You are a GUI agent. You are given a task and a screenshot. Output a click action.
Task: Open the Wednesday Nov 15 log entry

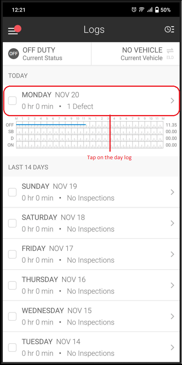(91, 316)
